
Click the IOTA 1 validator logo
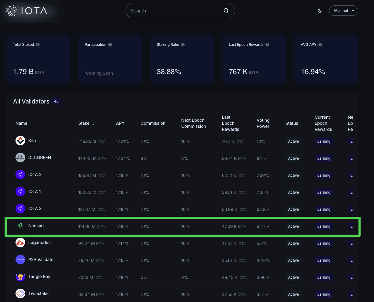[20, 192]
